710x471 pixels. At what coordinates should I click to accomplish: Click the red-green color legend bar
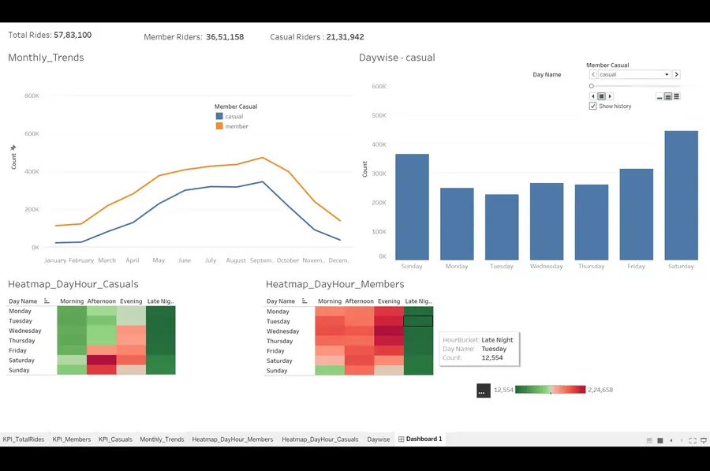[x=550, y=390]
